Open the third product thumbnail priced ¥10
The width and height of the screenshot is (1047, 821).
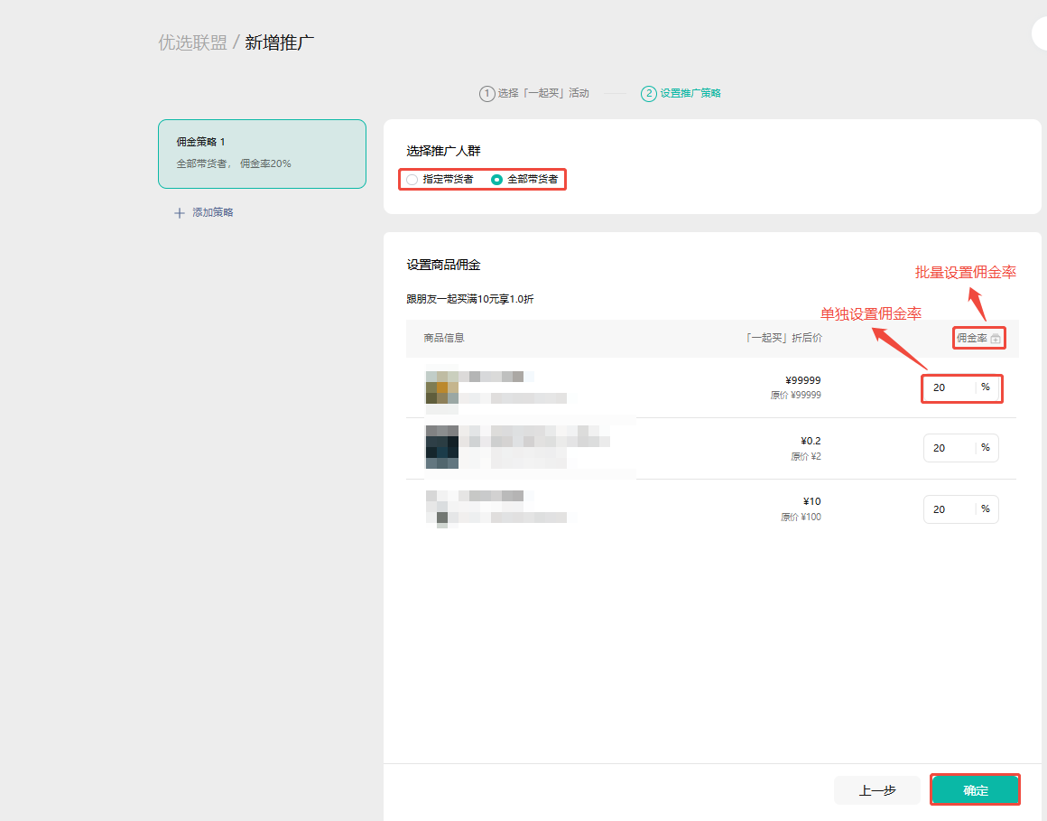click(x=441, y=508)
